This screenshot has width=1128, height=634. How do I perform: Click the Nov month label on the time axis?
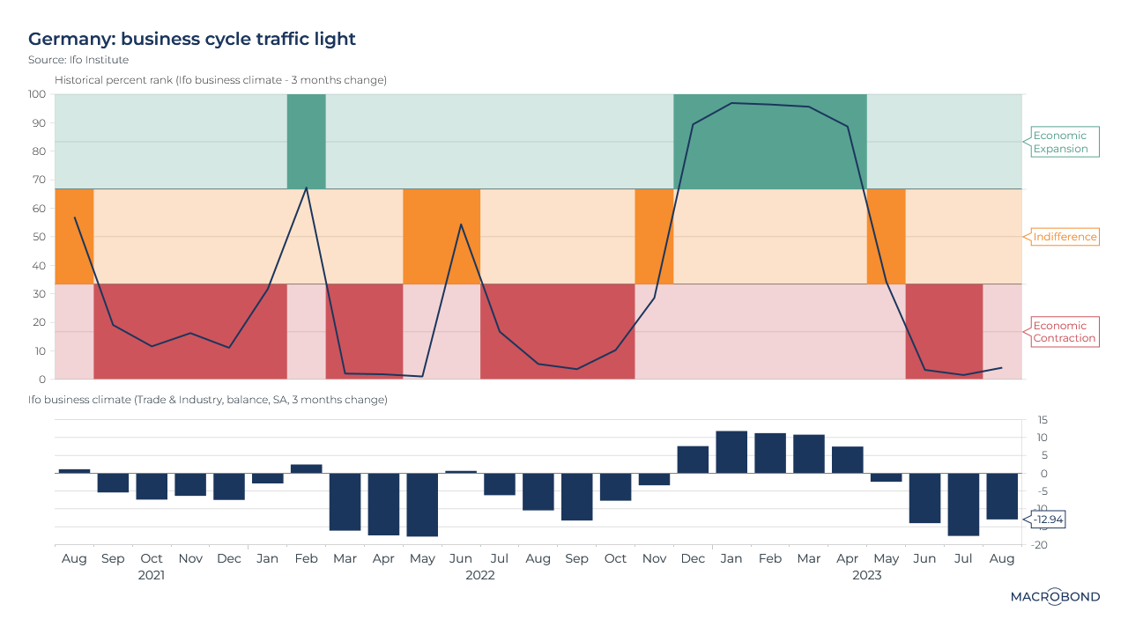190,558
